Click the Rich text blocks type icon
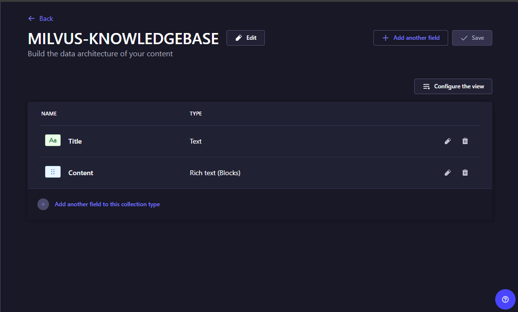The image size is (518, 312). [x=53, y=172]
